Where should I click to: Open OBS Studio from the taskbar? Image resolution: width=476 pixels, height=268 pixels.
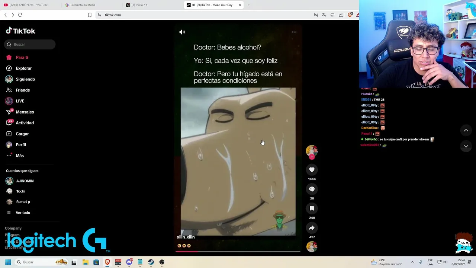(x=162, y=262)
